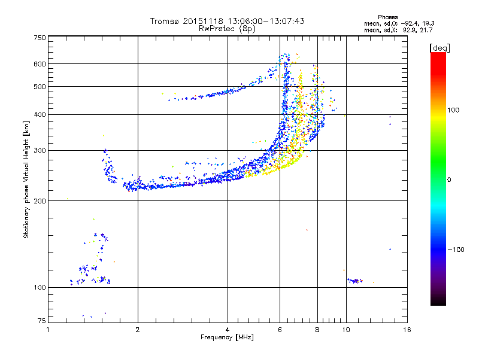Click the colorbar tick label '-100'

456,250
